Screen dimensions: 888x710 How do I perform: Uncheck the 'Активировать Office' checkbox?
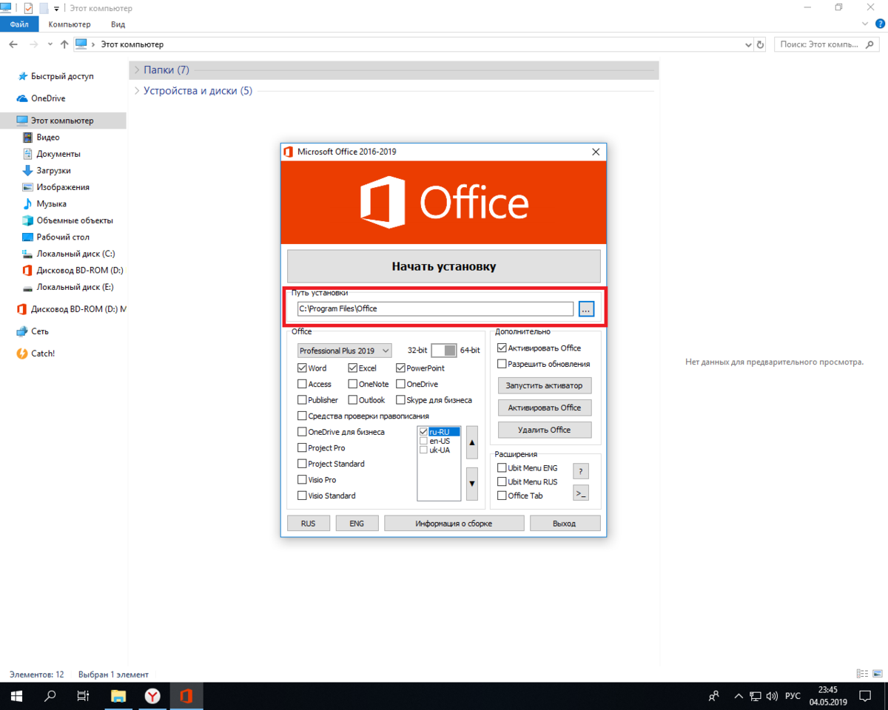pos(502,348)
